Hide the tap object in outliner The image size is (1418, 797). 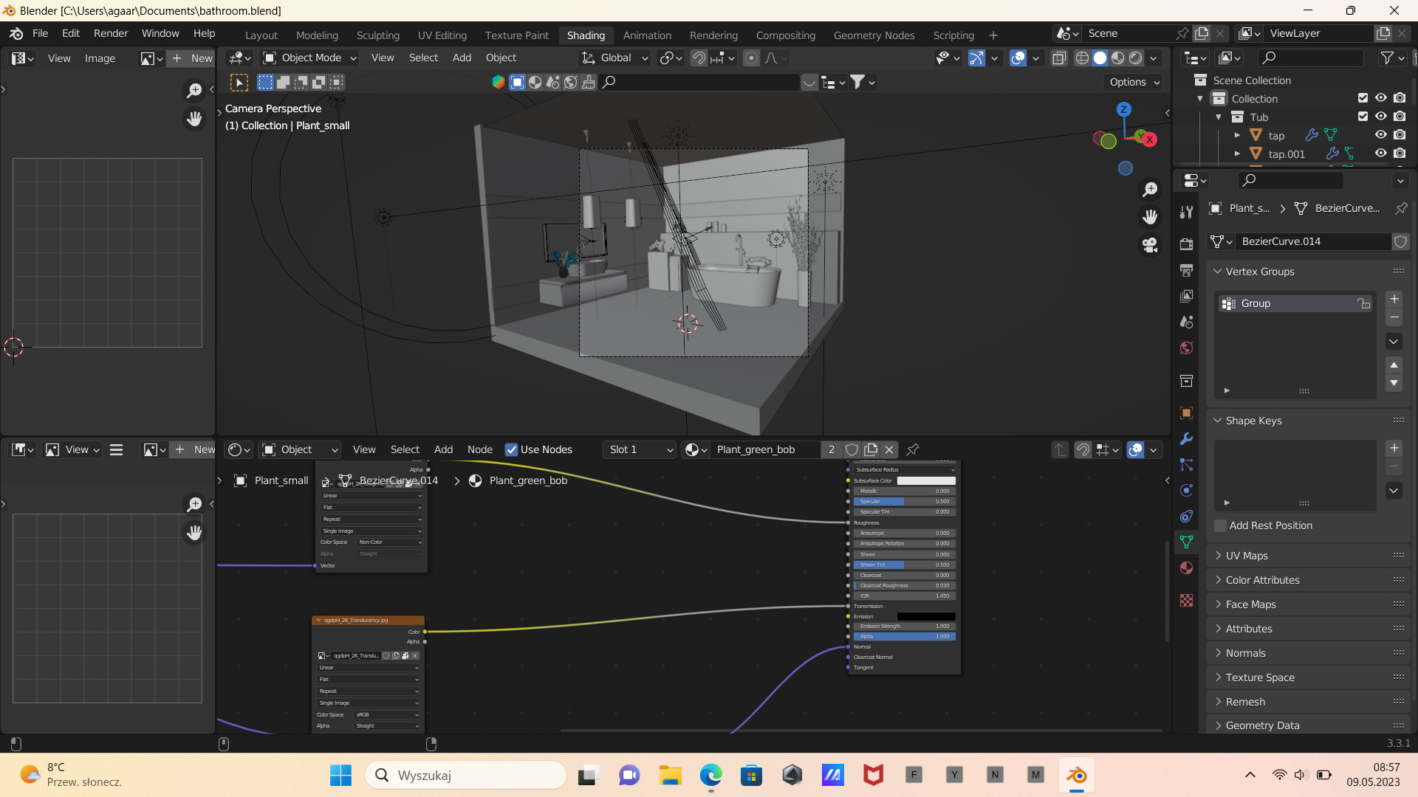1380,135
